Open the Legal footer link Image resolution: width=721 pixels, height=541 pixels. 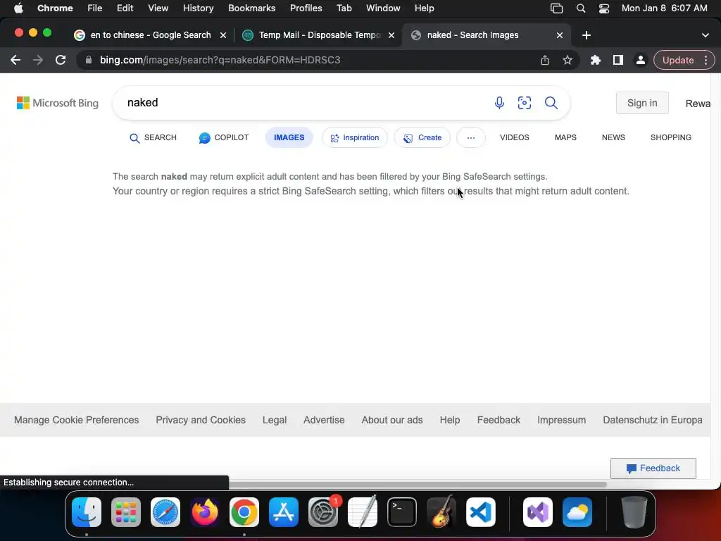[x=275, y=420]
